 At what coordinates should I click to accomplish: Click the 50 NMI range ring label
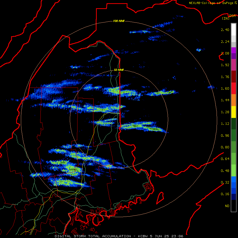pyautogui.click(x=119, y=70)
